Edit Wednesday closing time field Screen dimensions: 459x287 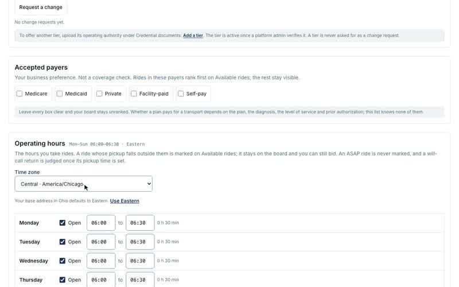pyautogui.click(x=140, y=261)
